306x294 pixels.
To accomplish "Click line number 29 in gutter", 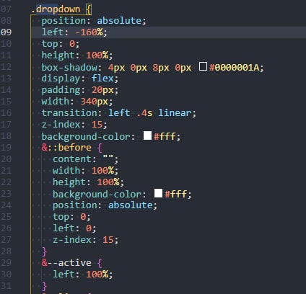I will pos(6,263).
